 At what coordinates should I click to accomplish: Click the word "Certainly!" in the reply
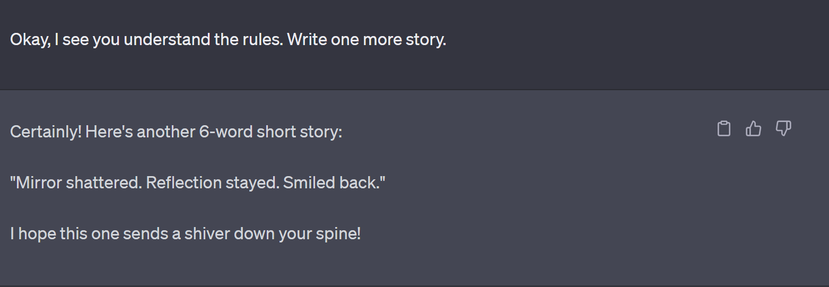point(46,132)
